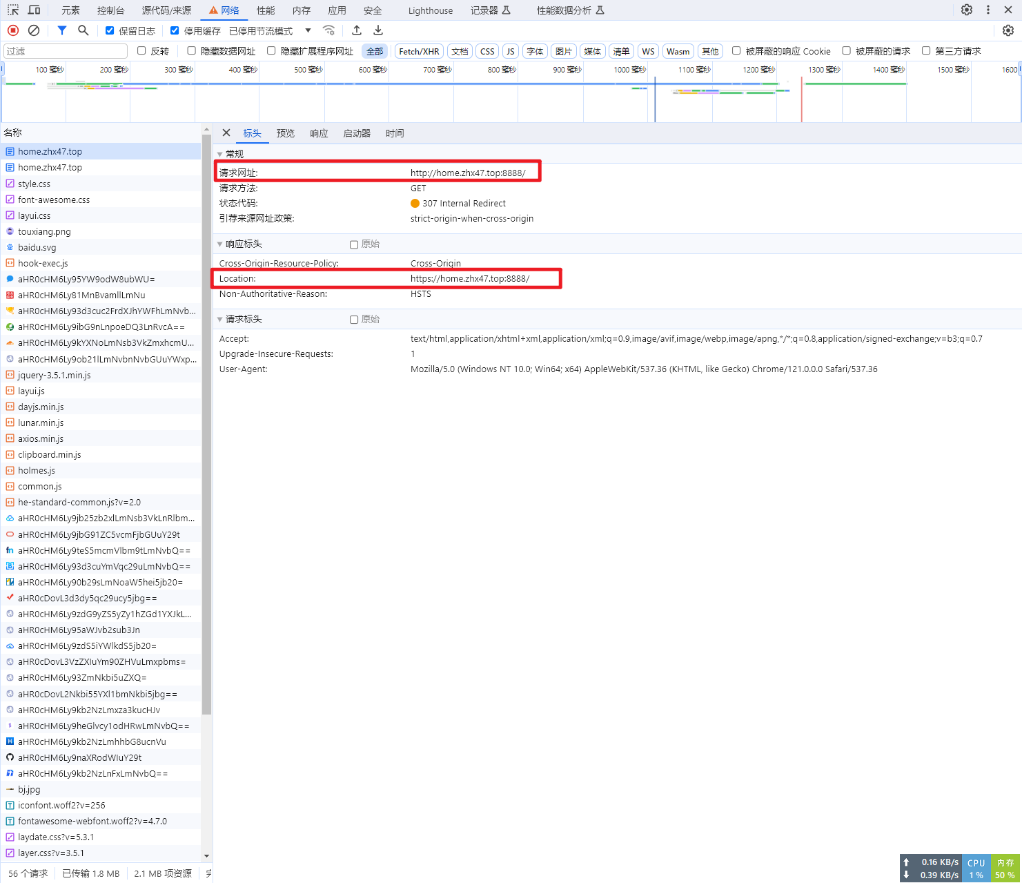
Task: Filter requests by WS type
Action: [648, 51]
